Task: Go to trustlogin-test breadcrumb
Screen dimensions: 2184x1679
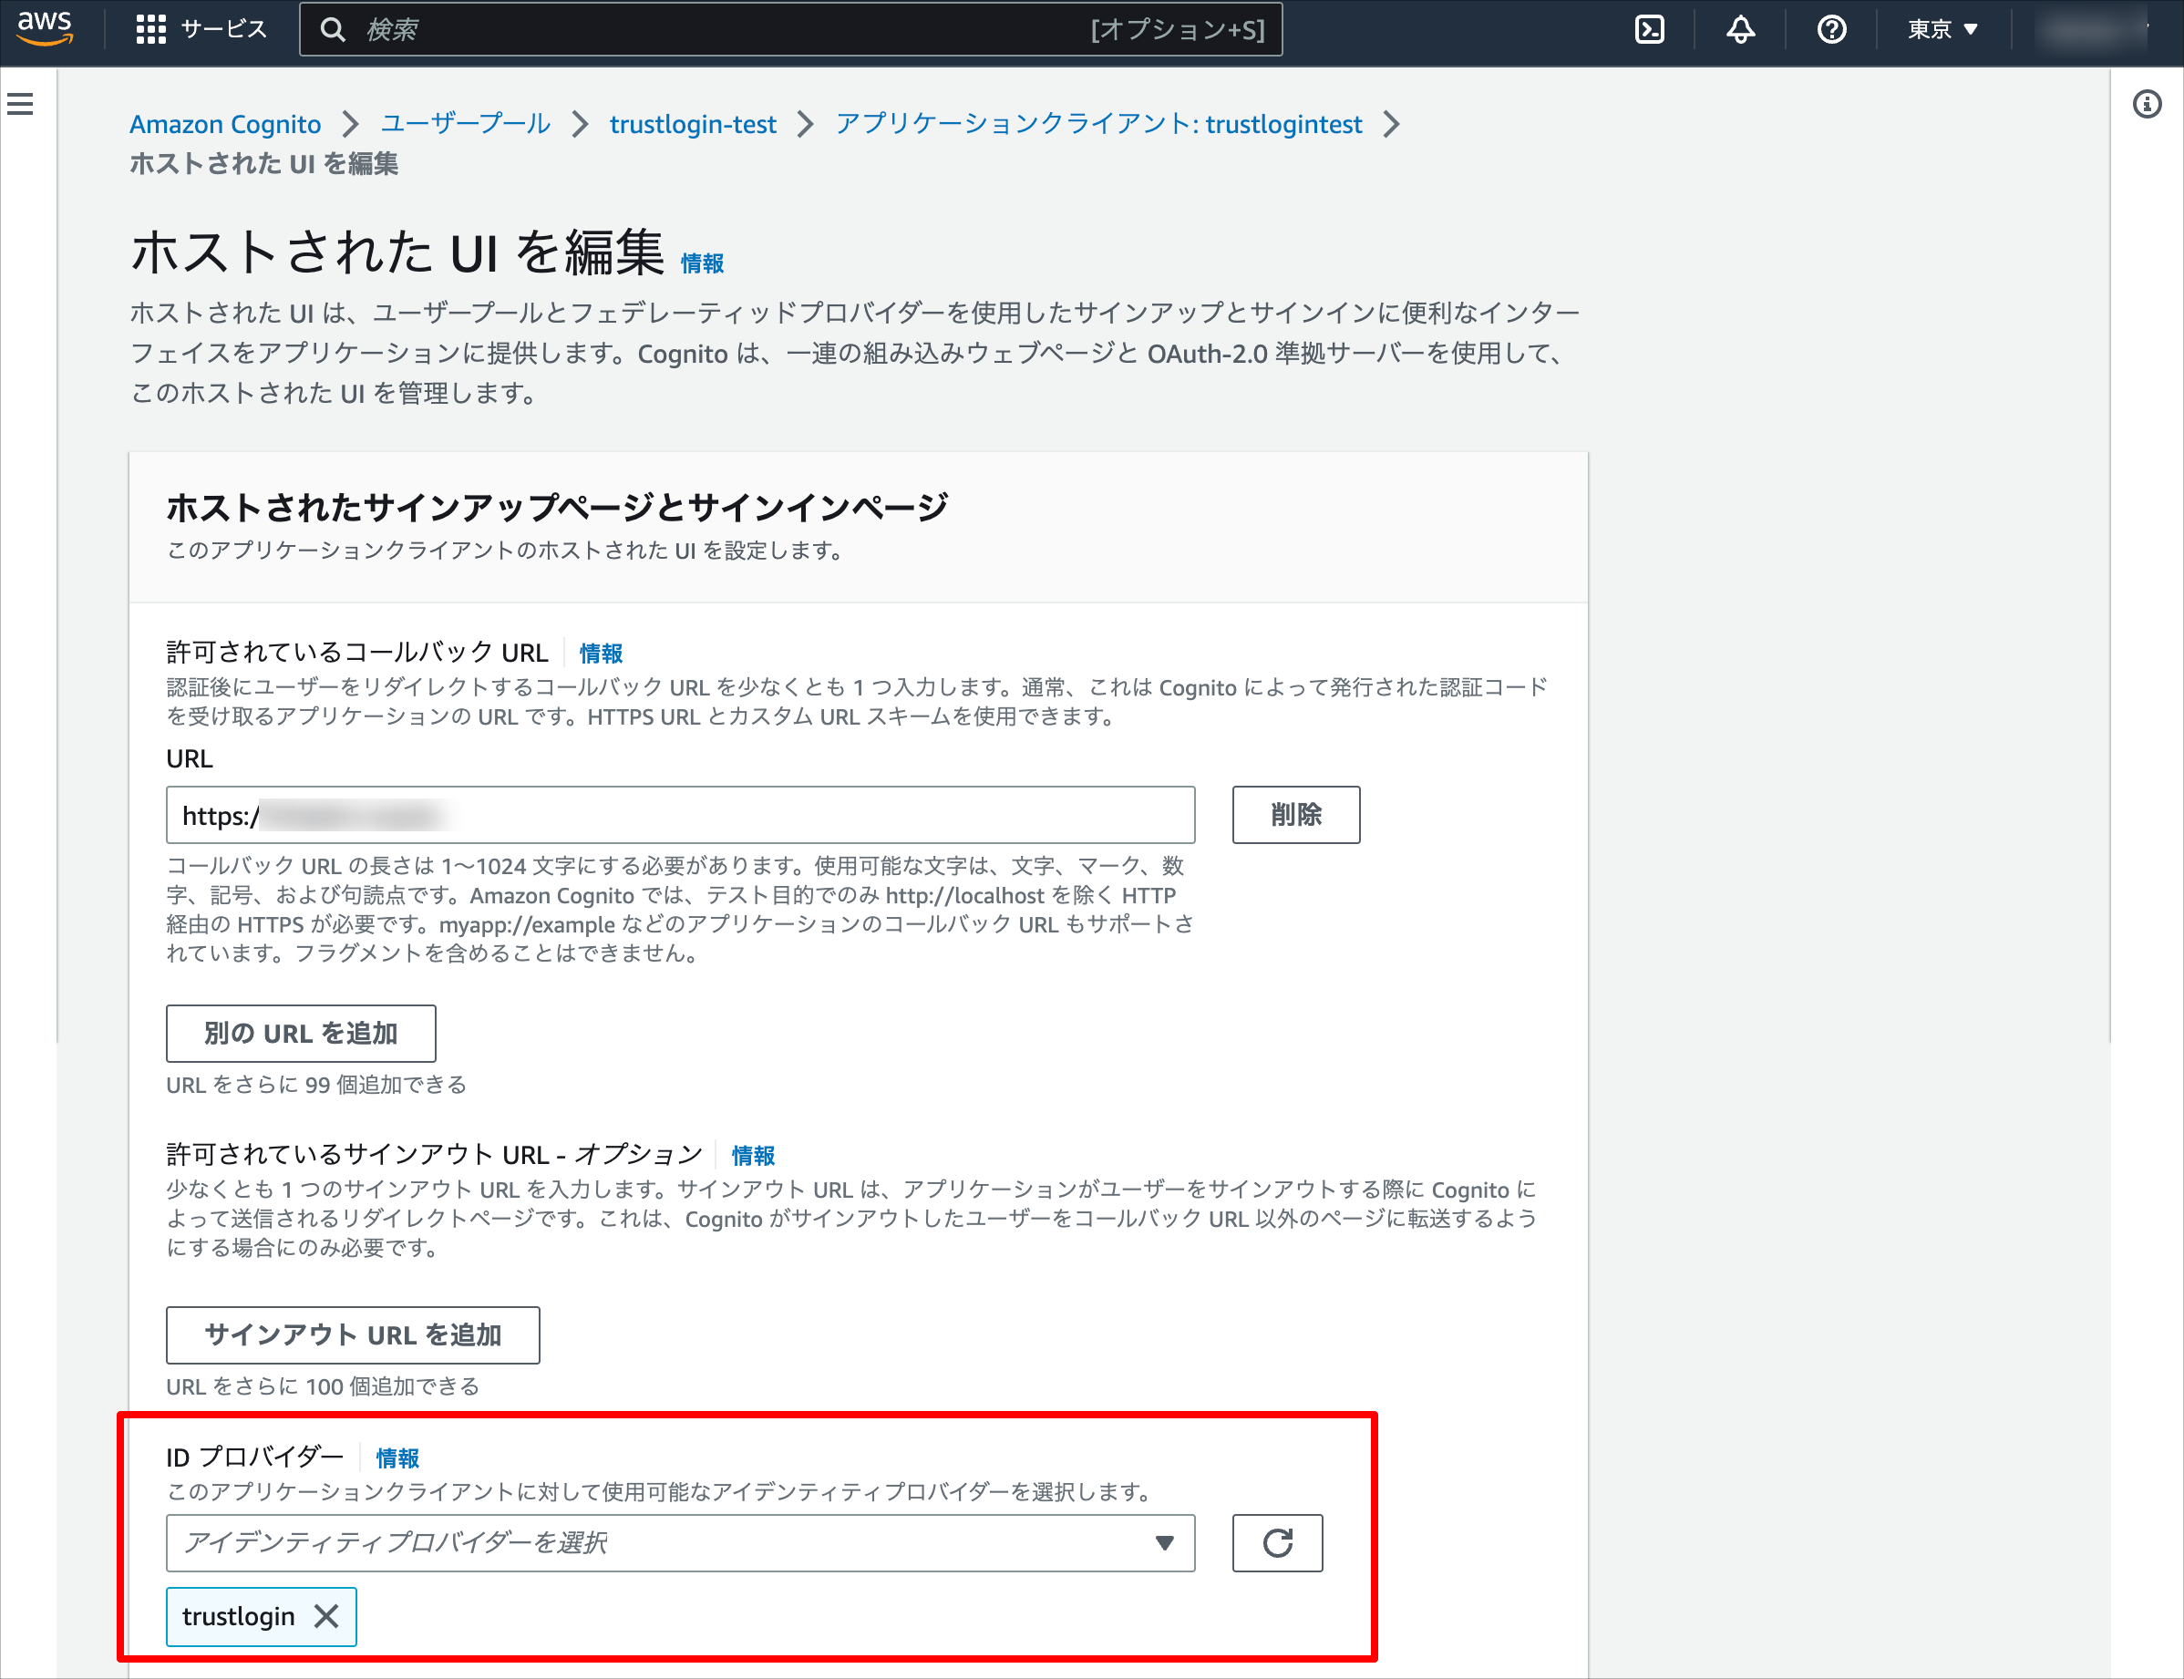Action: pos(693,124)
